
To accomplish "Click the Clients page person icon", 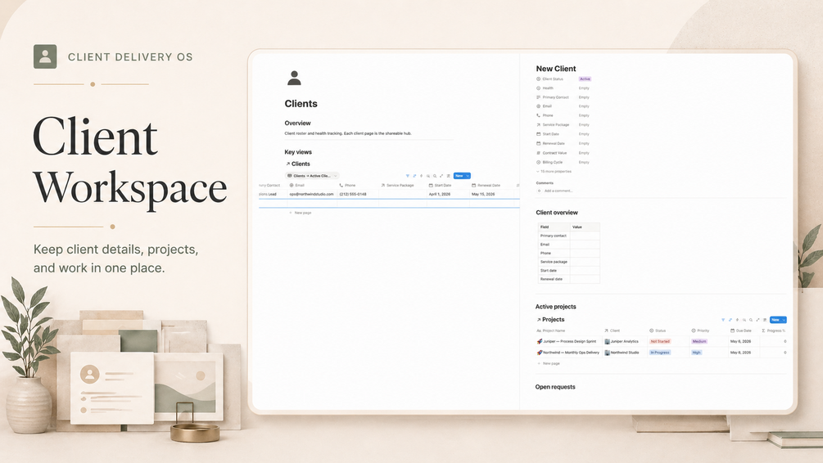I will pyautogui.click(x=294, y=78).
